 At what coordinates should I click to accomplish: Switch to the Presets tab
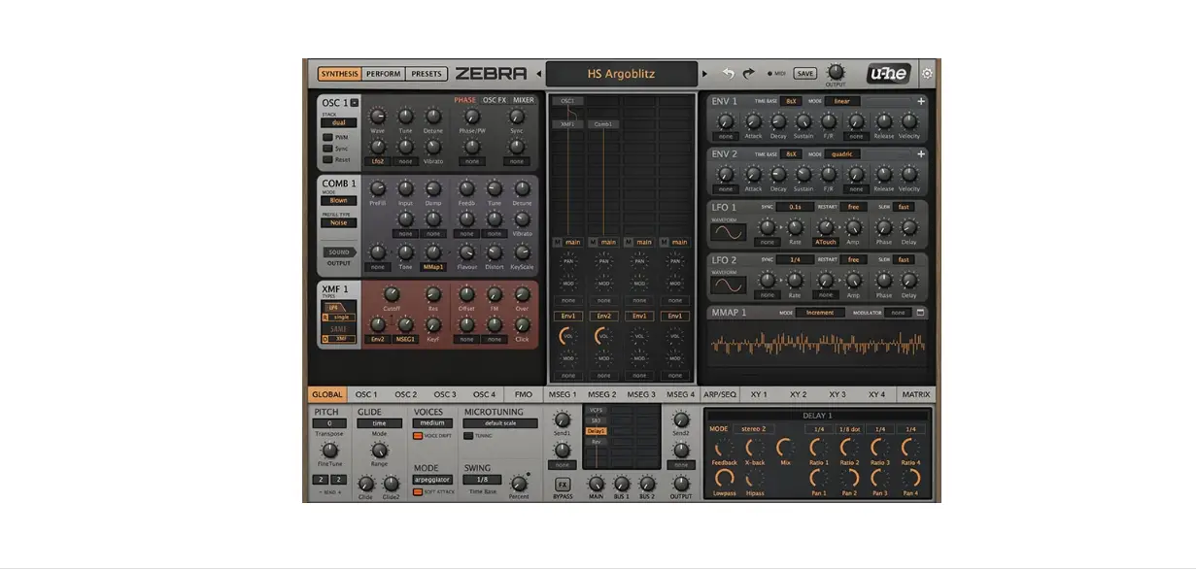[x=426, y=74]
